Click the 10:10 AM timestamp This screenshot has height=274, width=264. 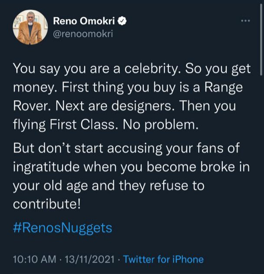point(35,260)
